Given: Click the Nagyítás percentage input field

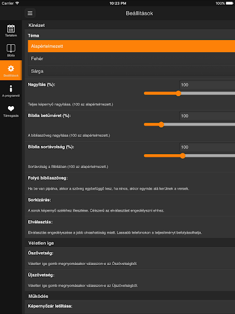Looking at the screenshot, I should pyautogui.click(x=207, y=85).
